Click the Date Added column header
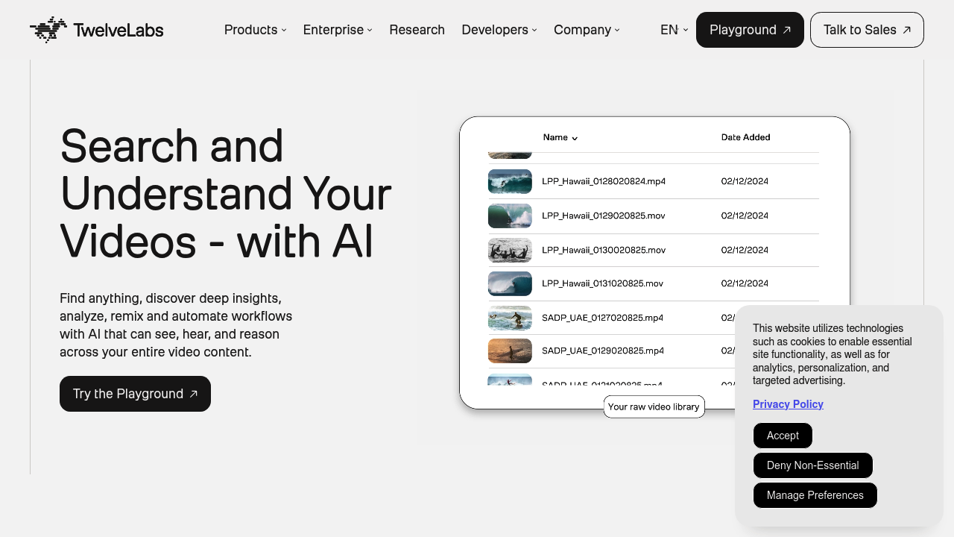The width and height of the screenshot is (954, 537). point(745,137)
